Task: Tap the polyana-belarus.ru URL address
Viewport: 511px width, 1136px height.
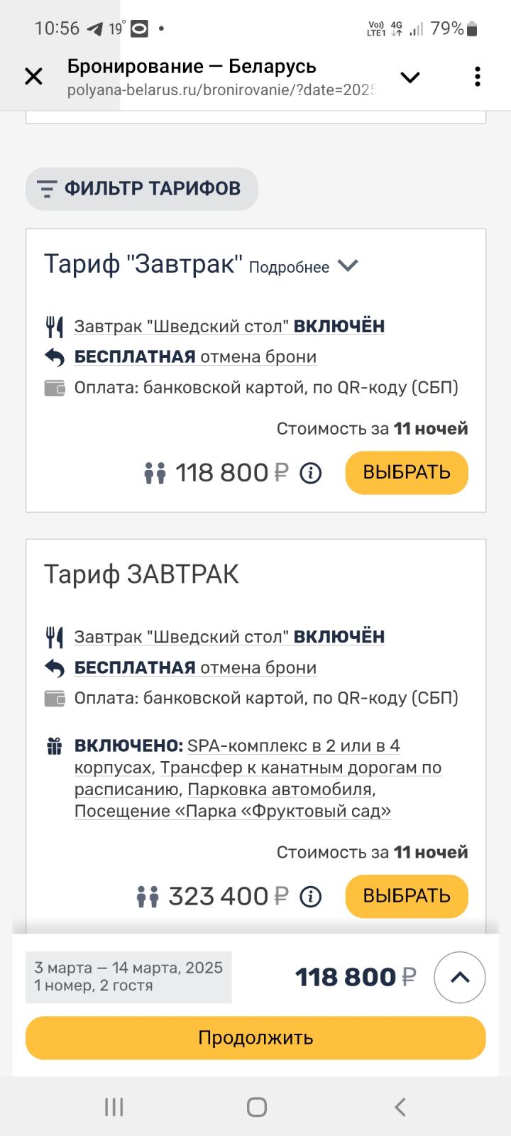Action: pyautogui.click(x=220, y=90)
